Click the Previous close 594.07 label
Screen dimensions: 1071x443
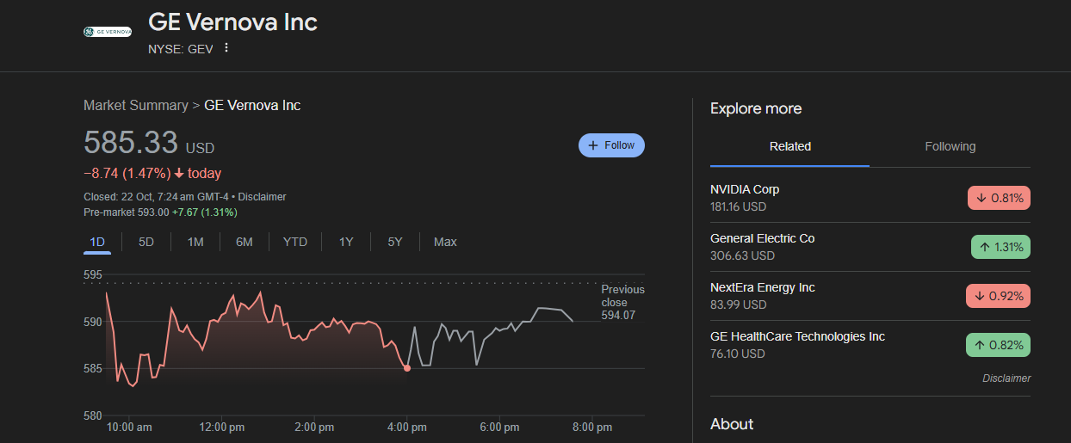point(622,302)
